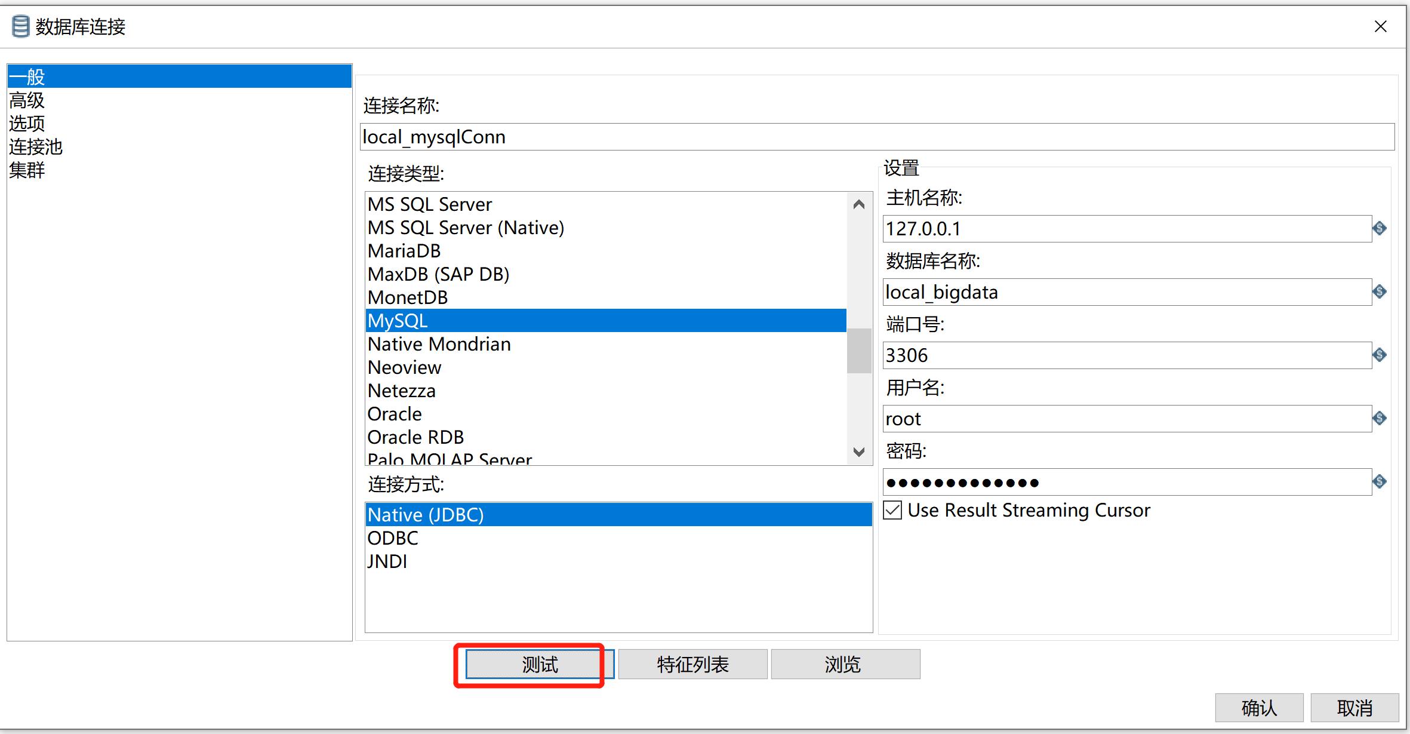Screen dimensions: 1410x734
Task: Cancel with the 取消 button
Action: click(1354, 708)
